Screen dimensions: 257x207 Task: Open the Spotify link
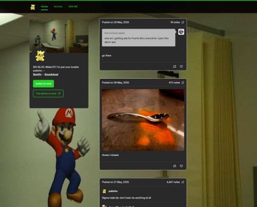click(x=37, y=74)
